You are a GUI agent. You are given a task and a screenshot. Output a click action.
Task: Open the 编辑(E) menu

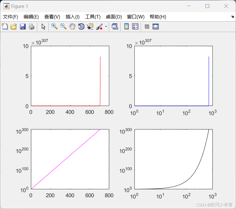[x=31, y=17]
